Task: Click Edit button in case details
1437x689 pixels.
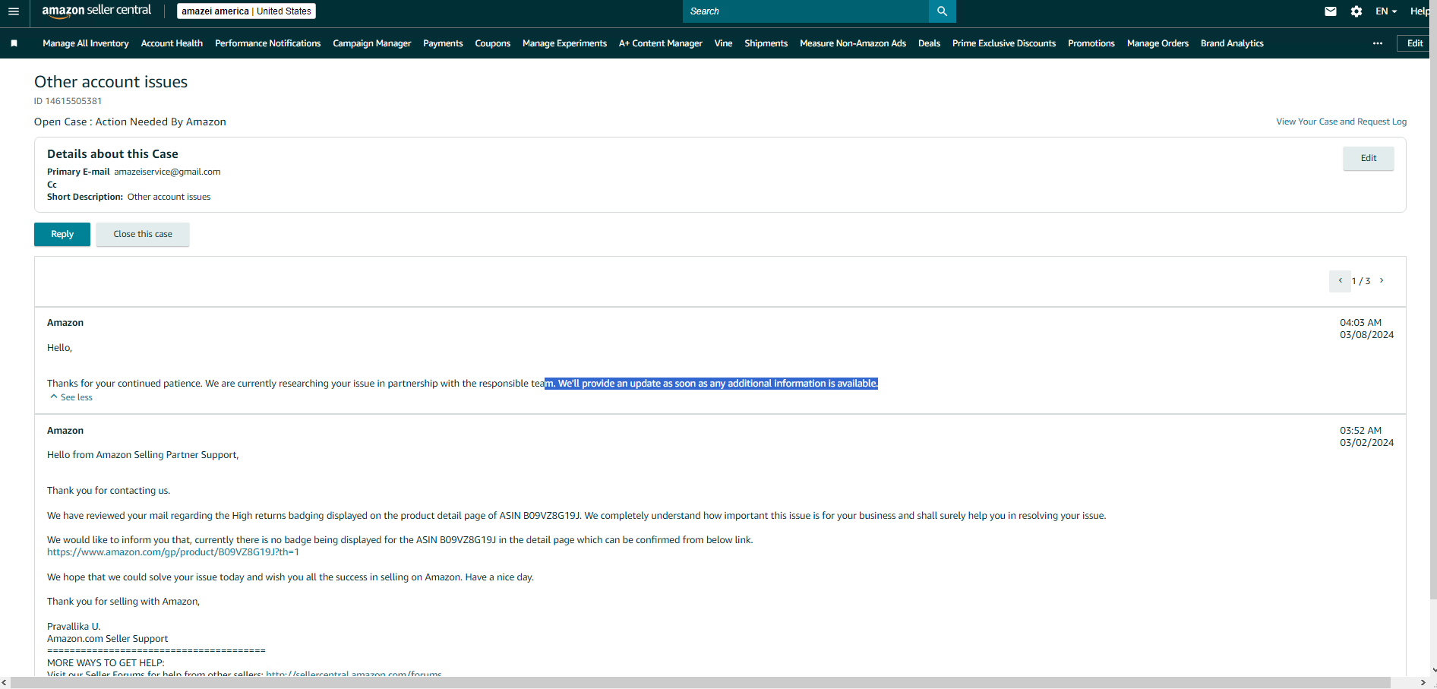Action: (1368, 158)
